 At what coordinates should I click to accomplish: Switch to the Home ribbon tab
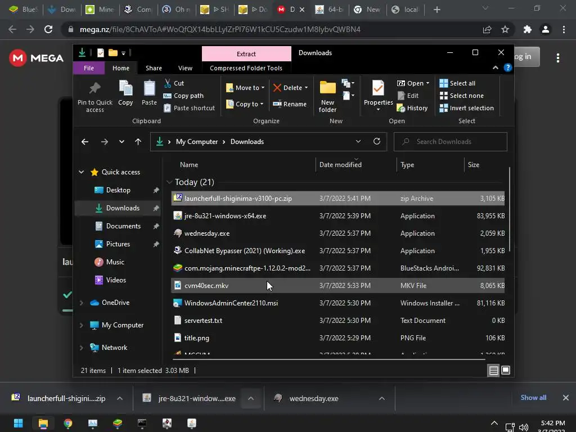pyautogui.click(x=121, y=68)
